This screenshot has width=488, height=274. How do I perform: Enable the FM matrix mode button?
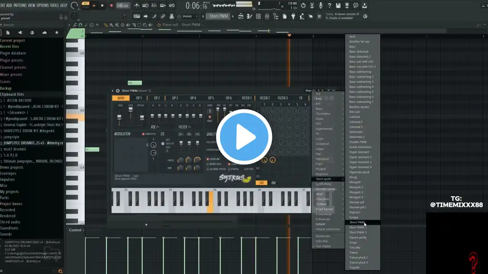[262, 183]
